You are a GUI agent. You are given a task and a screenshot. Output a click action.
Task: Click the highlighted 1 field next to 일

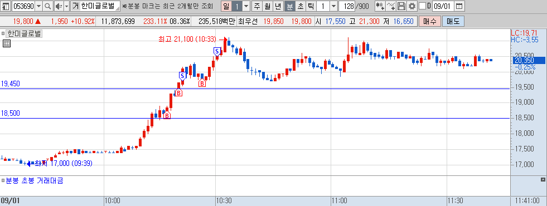(237, 6)
